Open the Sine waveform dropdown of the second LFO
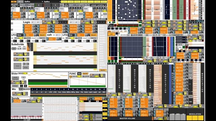 pos(71,35)
